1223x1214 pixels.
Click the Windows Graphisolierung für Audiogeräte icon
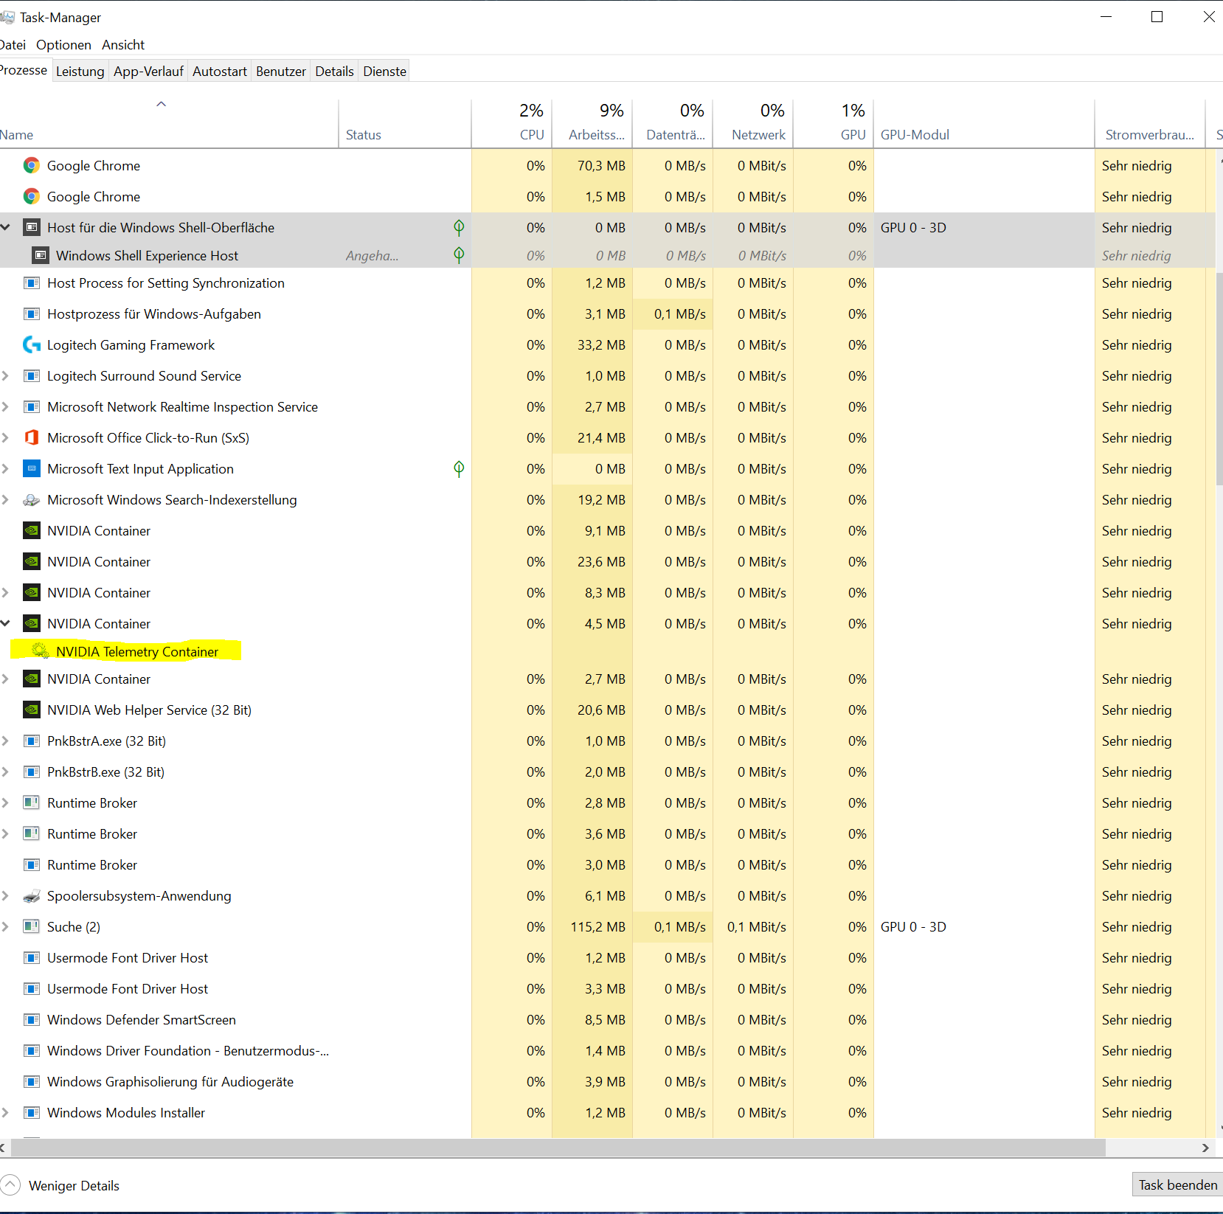click(x=31, y=1081)
